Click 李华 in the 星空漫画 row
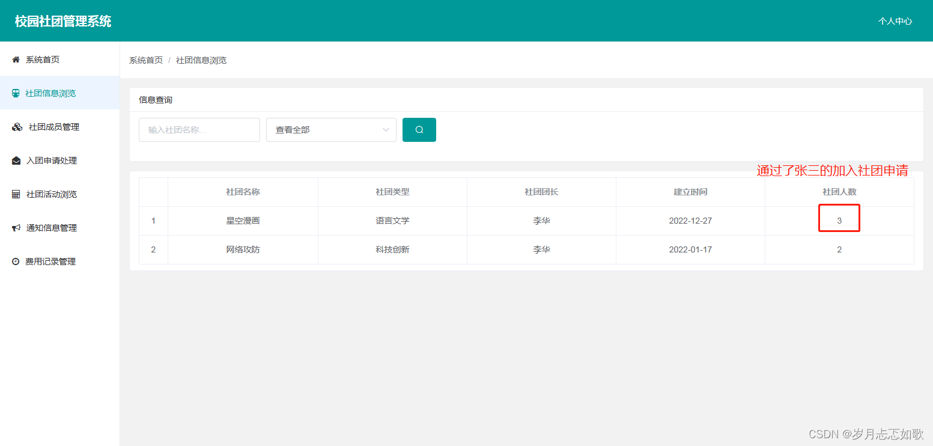Screen dimensions: 933x446 [x=541, y=221]
